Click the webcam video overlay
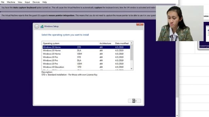The height and width of the screenshot is (117, 209). tap(180, 23)
